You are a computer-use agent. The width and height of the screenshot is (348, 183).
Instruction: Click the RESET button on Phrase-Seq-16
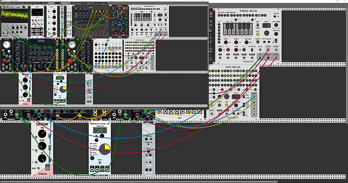[258, 42]
